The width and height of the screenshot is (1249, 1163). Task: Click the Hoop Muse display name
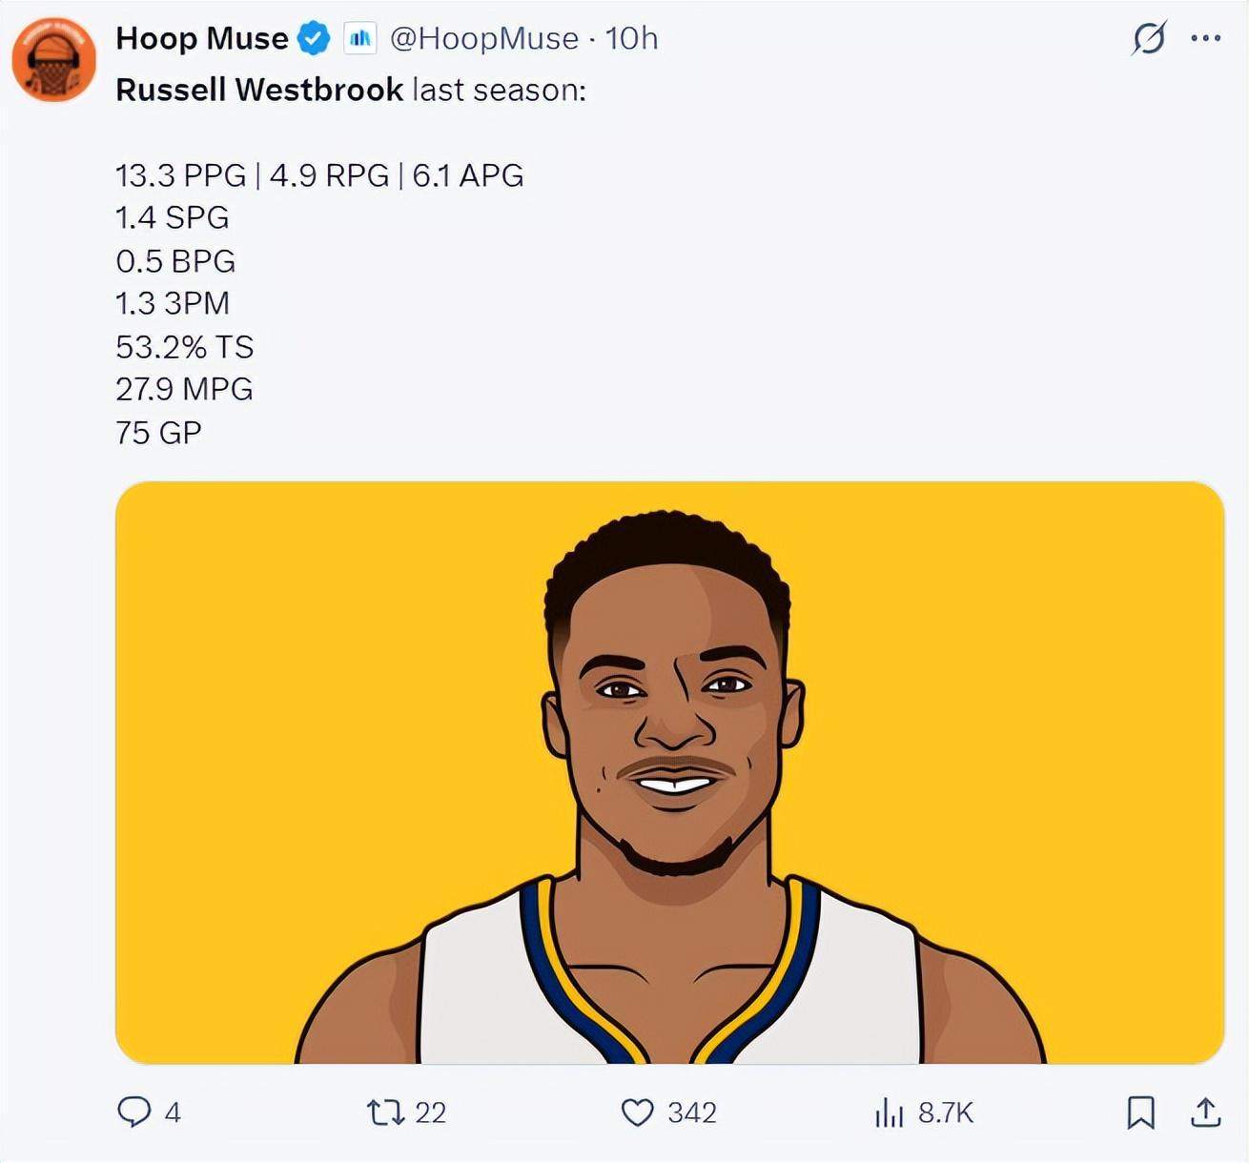pos(201,38)
